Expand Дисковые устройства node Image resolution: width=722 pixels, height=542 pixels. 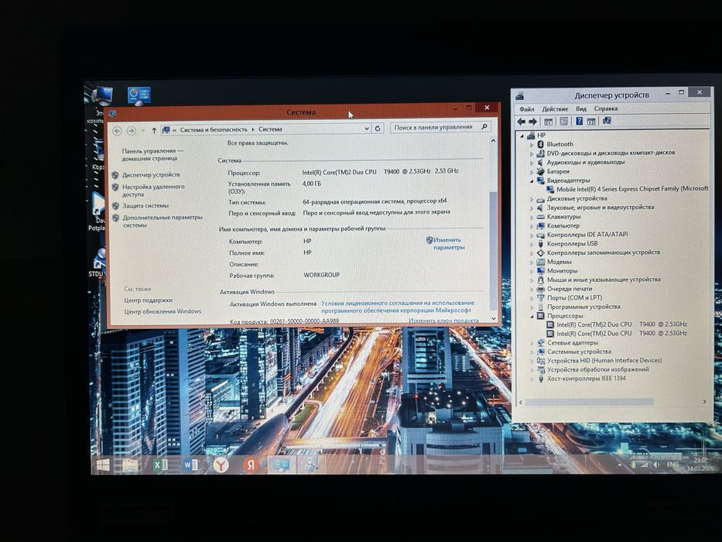point(532,199)
